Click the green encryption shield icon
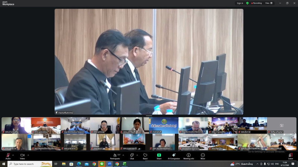 247,3
